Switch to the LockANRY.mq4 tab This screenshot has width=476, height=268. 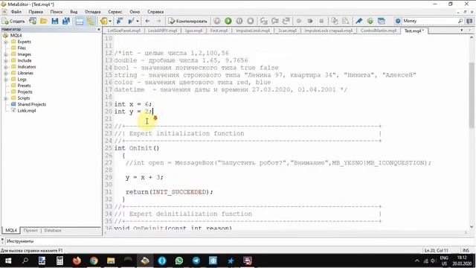[x=162, y=31]
